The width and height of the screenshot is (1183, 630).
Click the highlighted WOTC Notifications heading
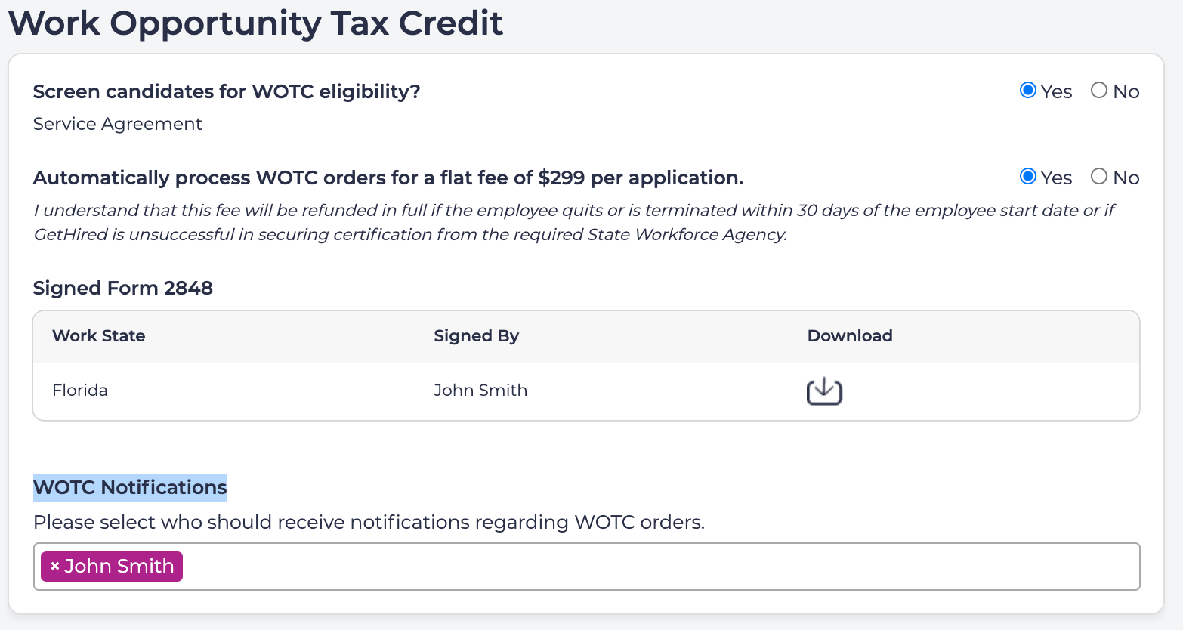click(x=129, y=487)
